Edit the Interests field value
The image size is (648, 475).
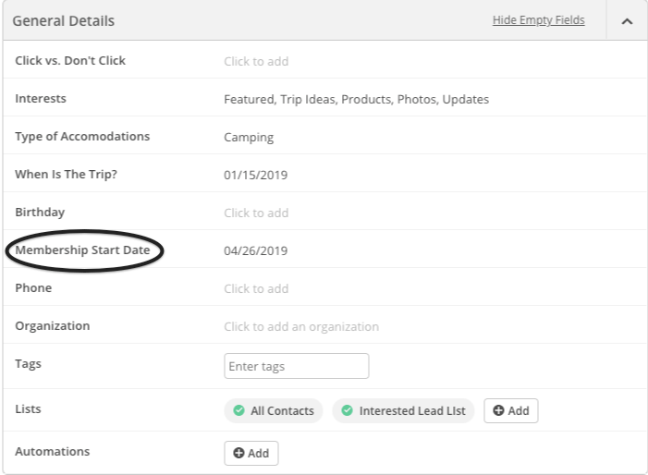pos(356,100)
